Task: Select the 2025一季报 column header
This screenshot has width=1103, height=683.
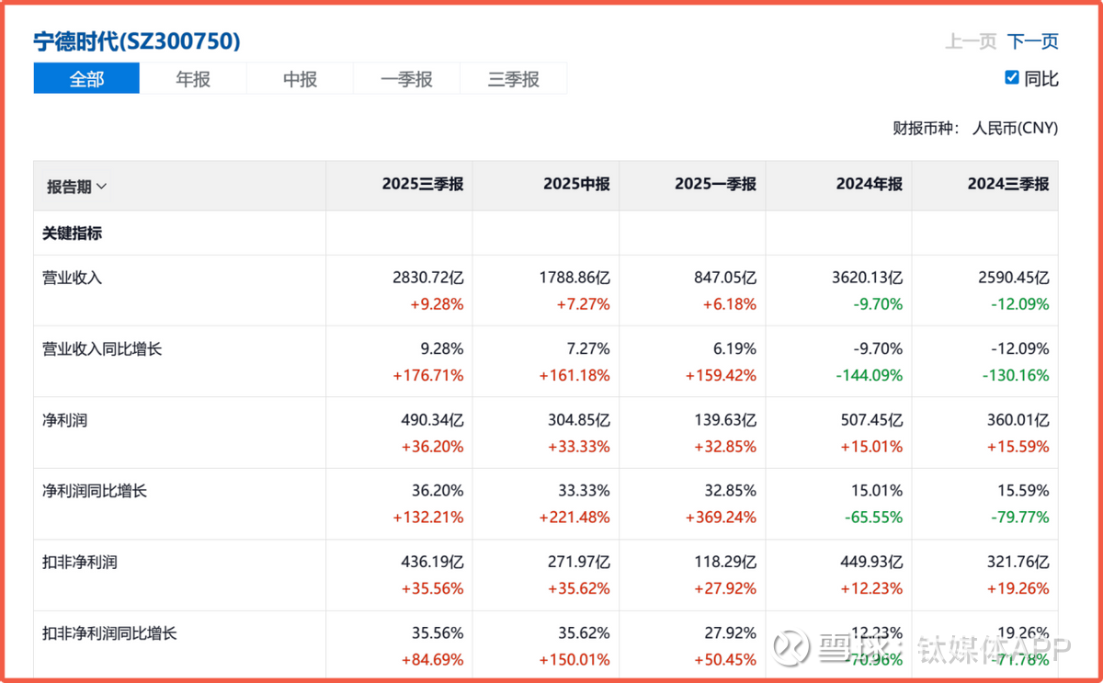Action: 715,185
